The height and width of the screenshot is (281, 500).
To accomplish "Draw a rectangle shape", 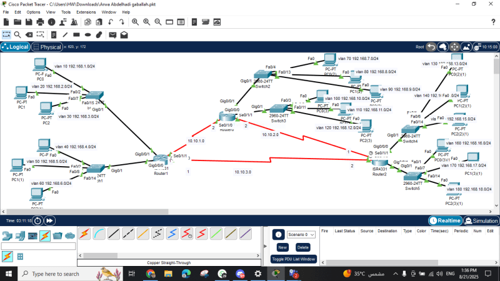I will pyautogui.click(x=76, y=35).
